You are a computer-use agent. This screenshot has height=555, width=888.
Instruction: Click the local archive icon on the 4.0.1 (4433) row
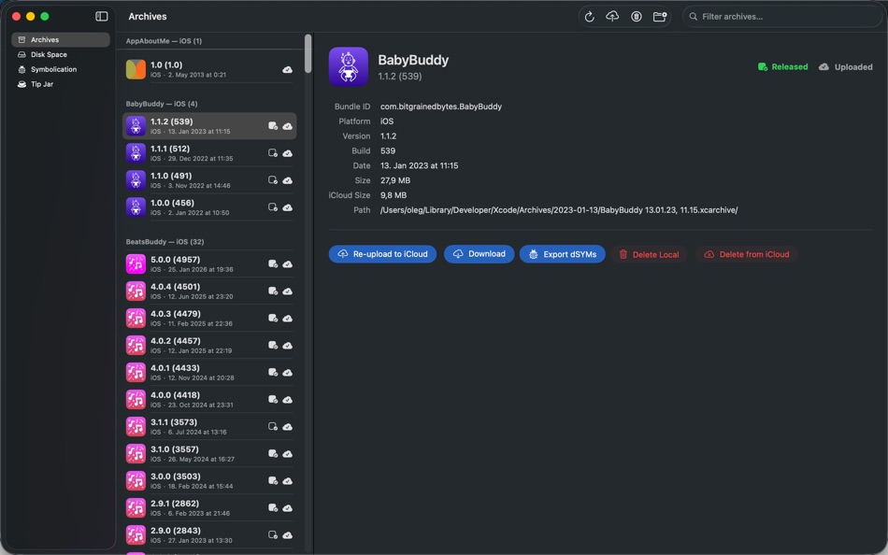coord(273,373)
